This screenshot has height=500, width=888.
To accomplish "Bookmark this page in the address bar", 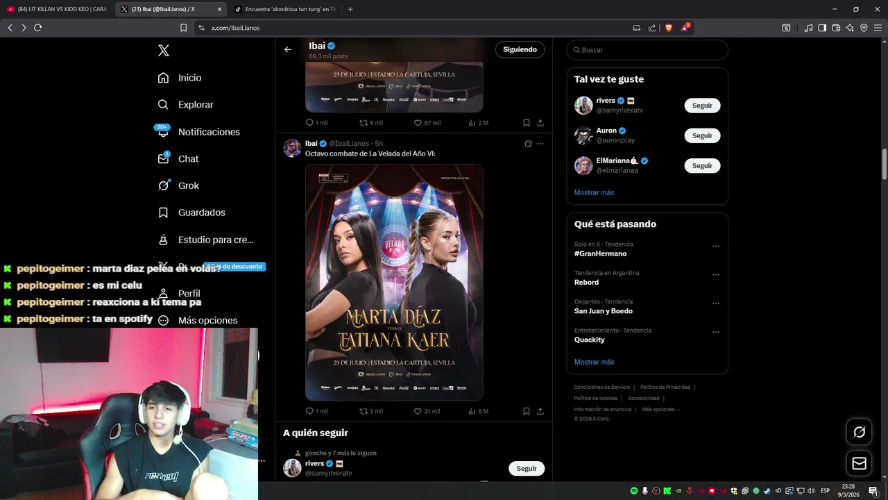I will point(183,28).
